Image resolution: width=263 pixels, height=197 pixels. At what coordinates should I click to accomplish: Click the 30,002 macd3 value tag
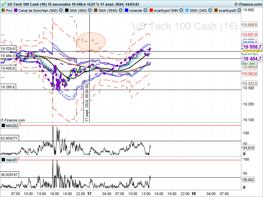pos(249,180)
